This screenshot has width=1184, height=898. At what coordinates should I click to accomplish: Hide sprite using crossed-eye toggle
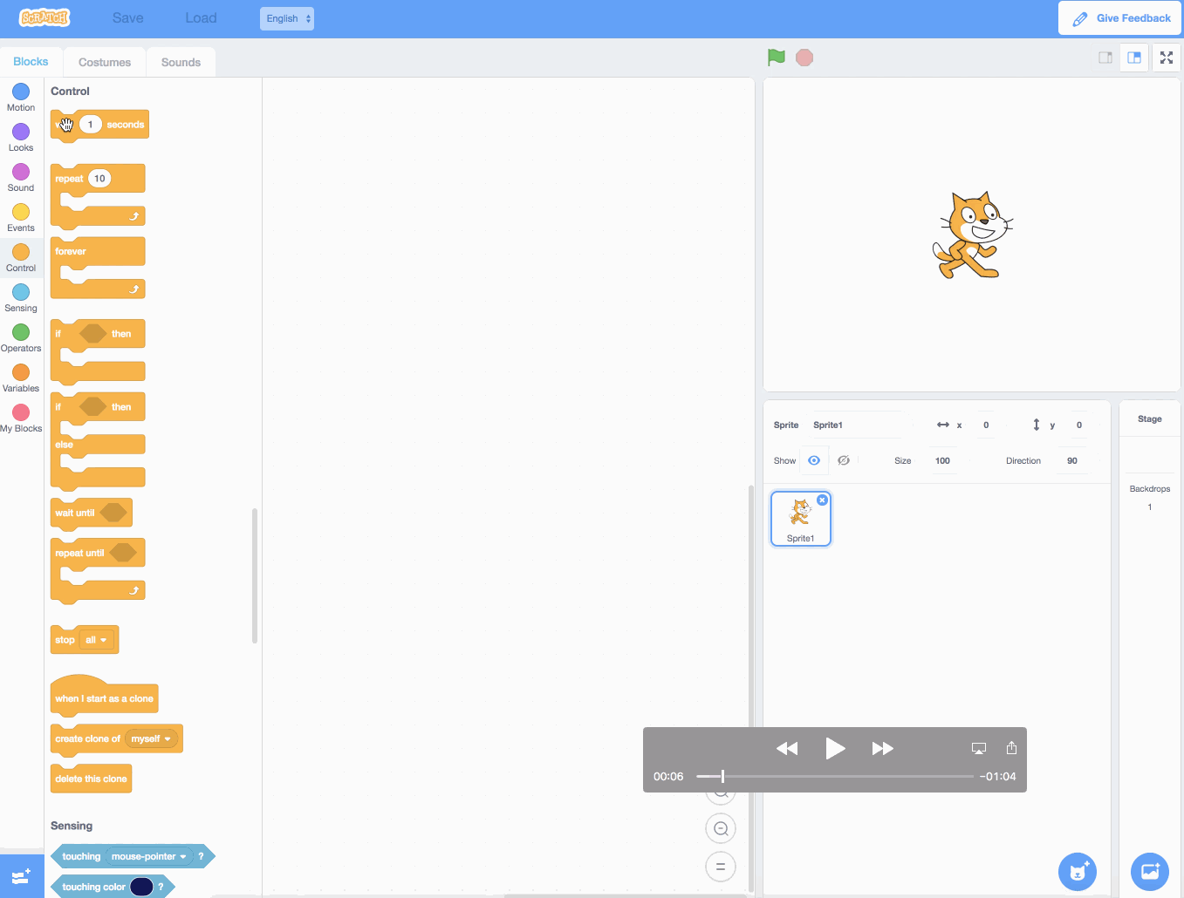[844, 460]
